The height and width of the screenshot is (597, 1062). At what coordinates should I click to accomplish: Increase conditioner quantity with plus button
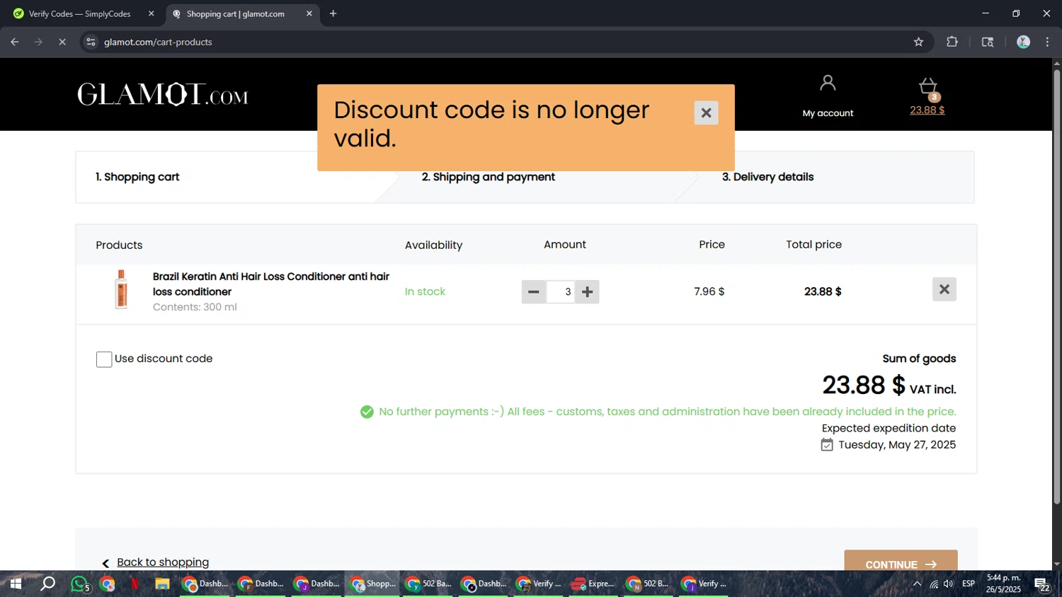tap(588, 291)
